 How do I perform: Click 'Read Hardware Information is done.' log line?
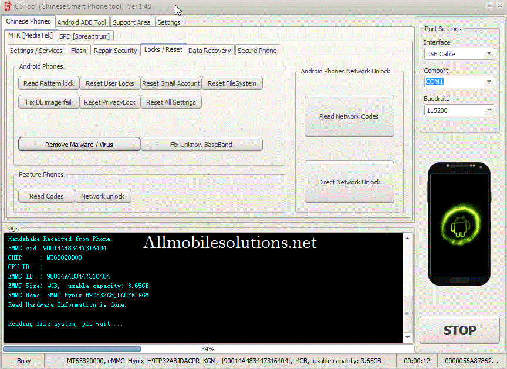(x=67, y=304)
